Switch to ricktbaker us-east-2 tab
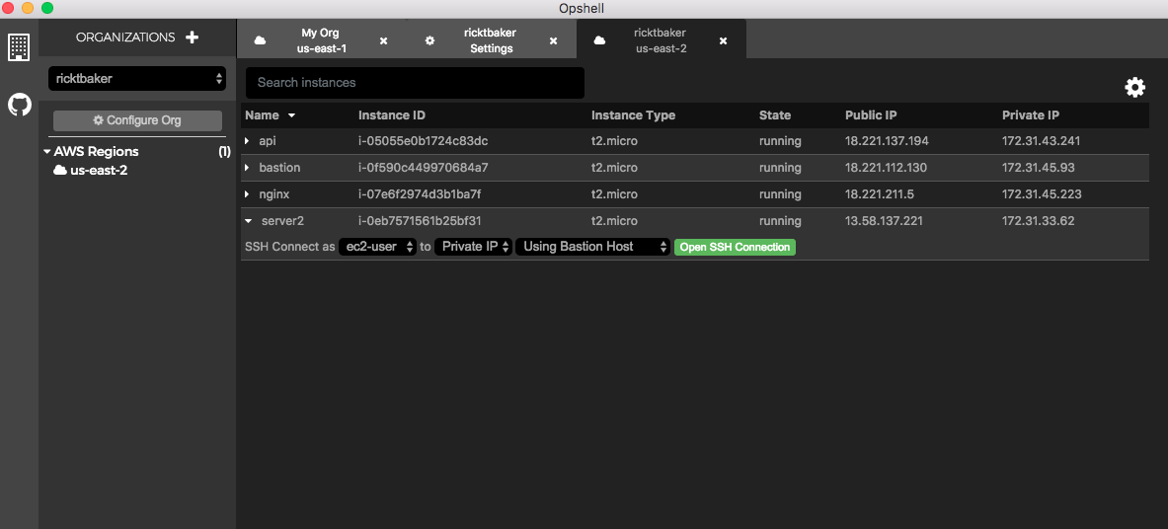This screenshot has height=529, width=1168. pyautogui.click(x=661, y=40)
